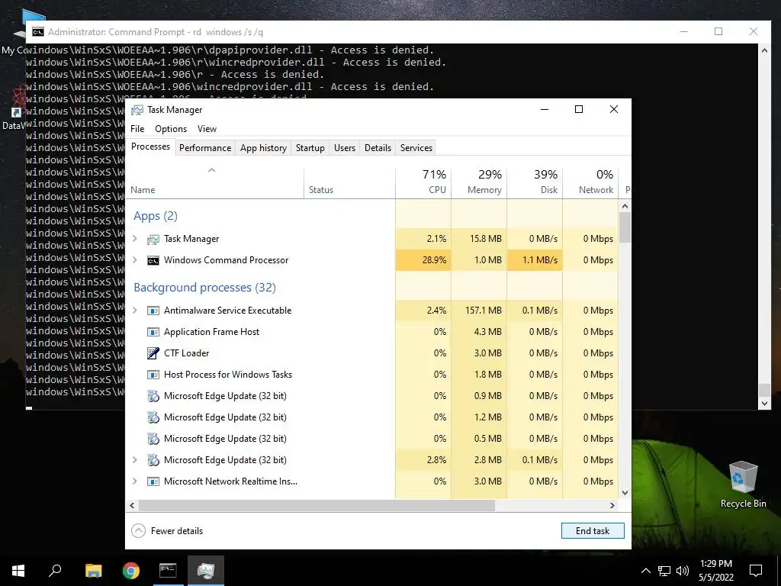Sort processes by CPU column
Viewport: 781px width, 586px height.
coord(423,183)
